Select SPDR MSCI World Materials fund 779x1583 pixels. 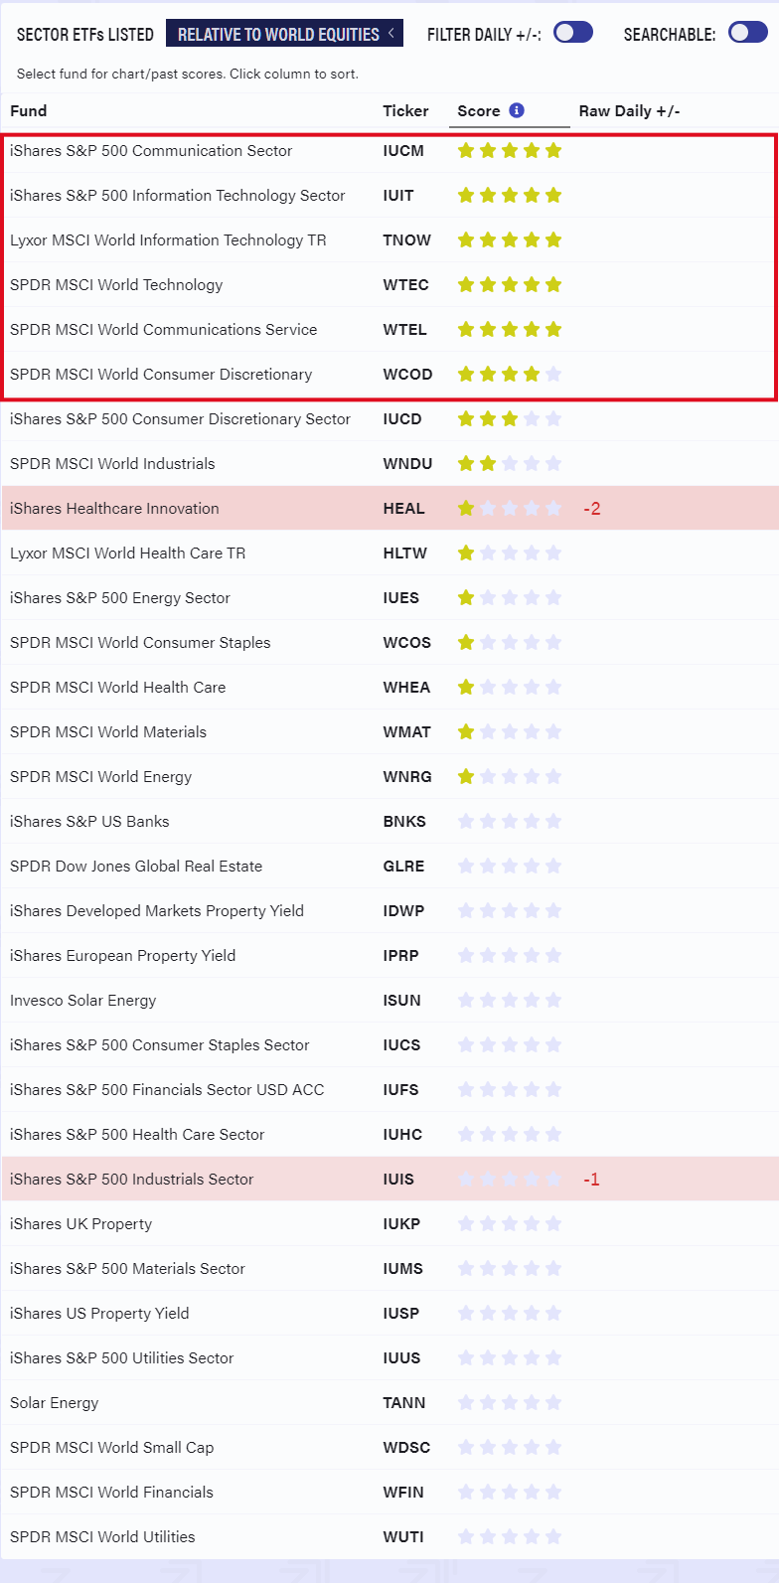pos(108,732)
